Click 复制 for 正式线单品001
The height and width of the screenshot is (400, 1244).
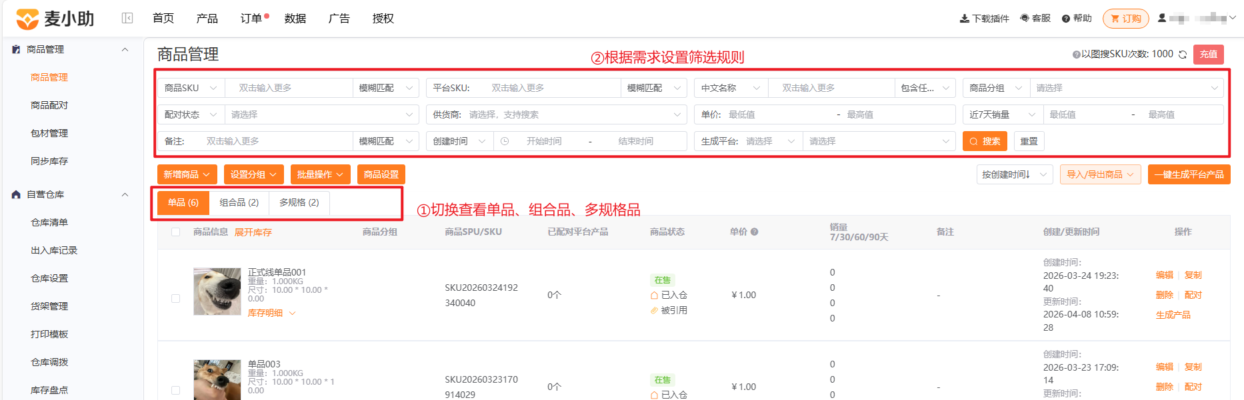[x=1193, y=275]
